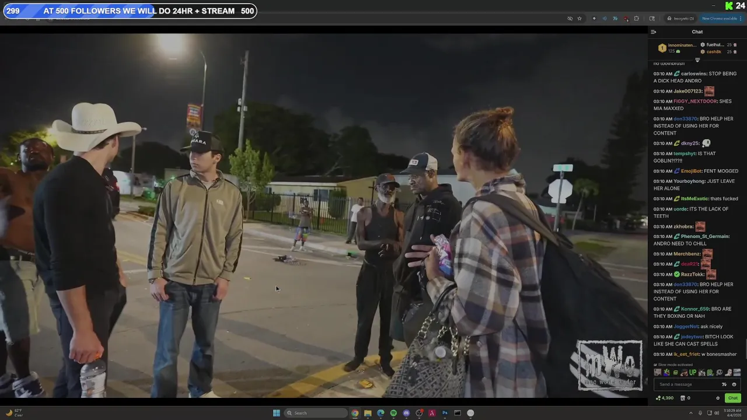
Task: Open weather widget showing 62°F Clear
Action: point(15,413)
